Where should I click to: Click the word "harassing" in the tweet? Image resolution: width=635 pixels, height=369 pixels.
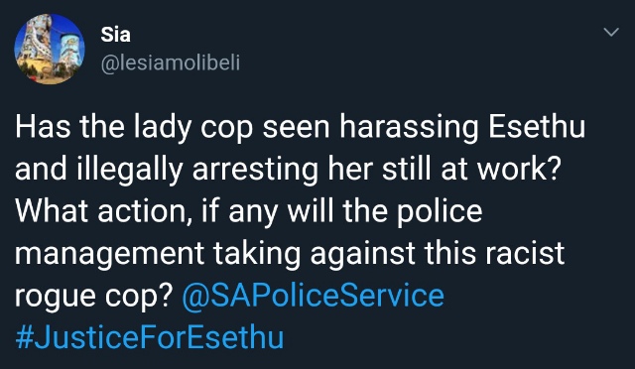tap(409, 128)
